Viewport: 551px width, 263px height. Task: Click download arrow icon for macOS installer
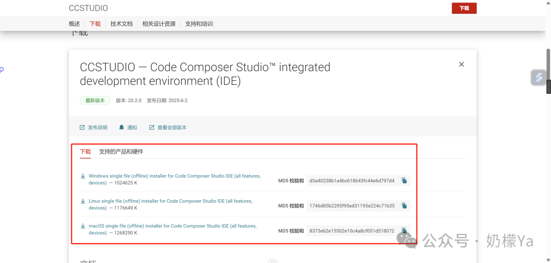click(x=83, y=226)
